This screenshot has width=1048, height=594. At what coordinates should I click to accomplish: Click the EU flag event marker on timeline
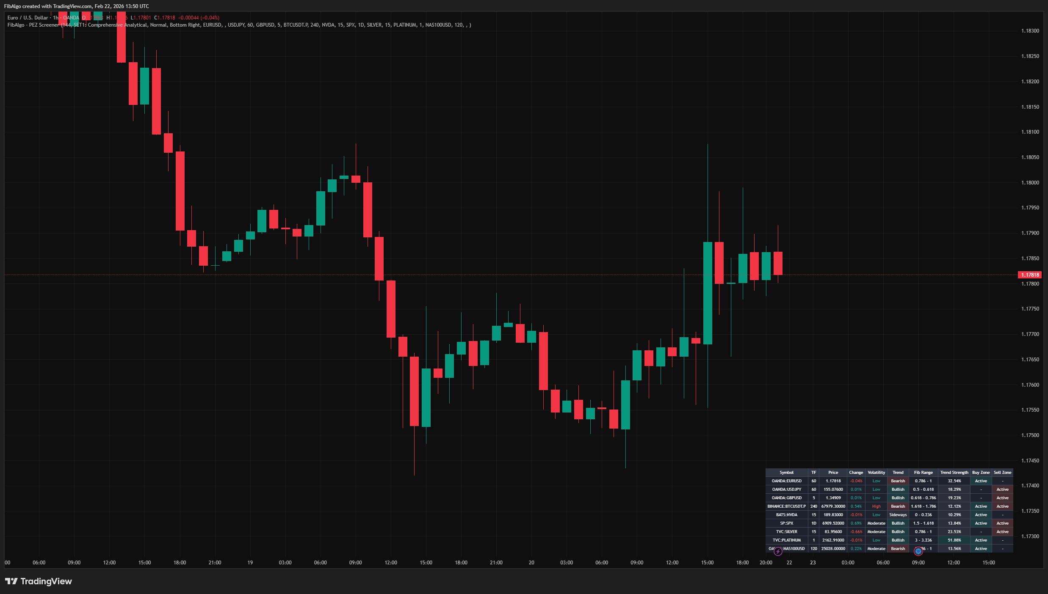(918, 551)
